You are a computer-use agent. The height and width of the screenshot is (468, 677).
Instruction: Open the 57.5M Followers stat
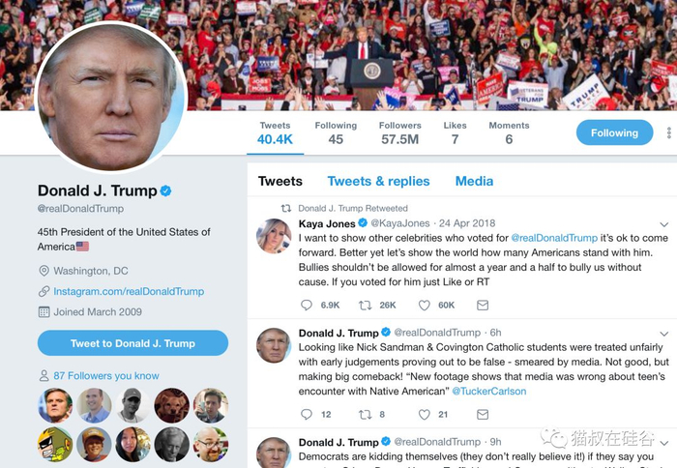tap(399, 133)
